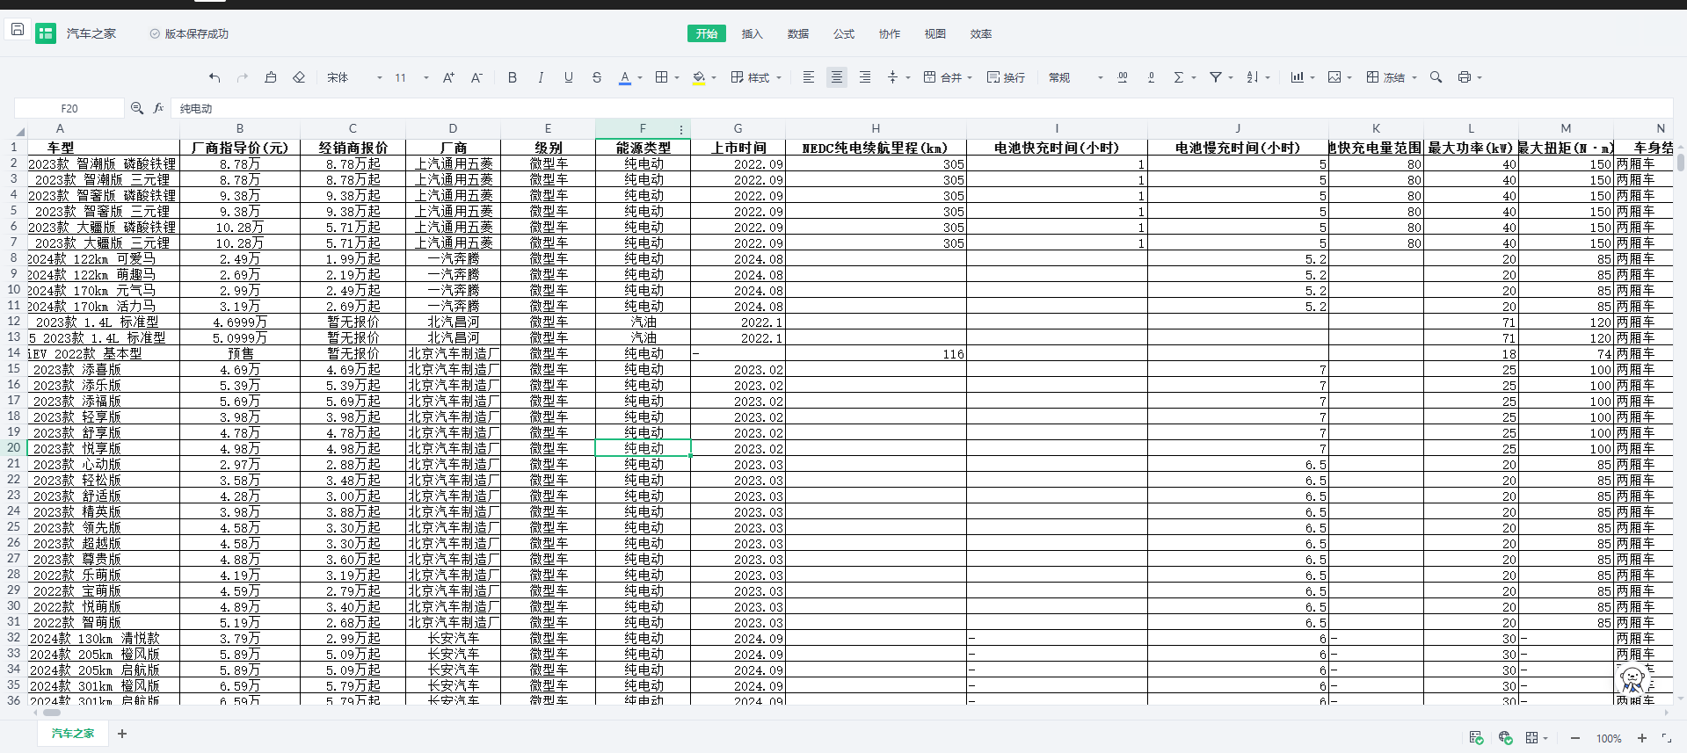Expand the view mode dropdown in status bar
Screen dimensions: 1687x753
tap(1545, 738)
